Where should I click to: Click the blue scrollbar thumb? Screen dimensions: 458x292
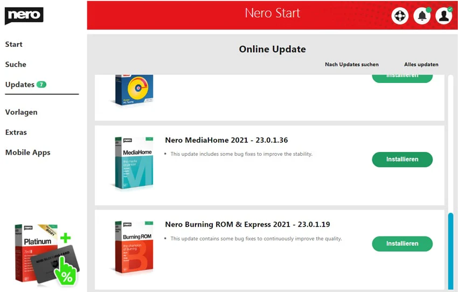tap(450, 251)
